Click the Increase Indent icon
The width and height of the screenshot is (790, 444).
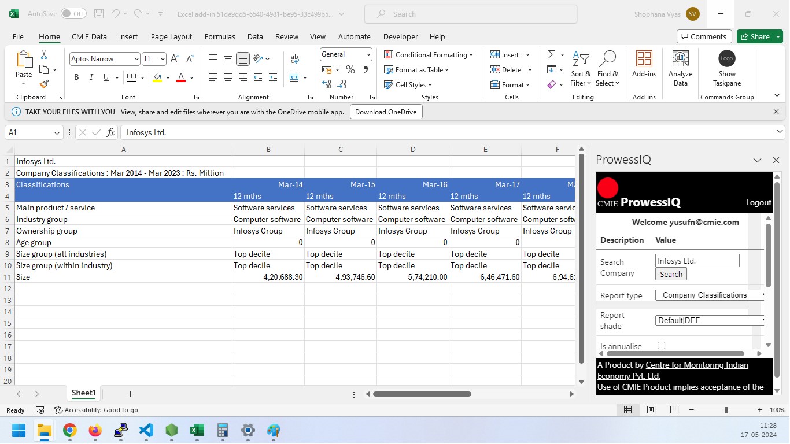click(x=273, y=77)
